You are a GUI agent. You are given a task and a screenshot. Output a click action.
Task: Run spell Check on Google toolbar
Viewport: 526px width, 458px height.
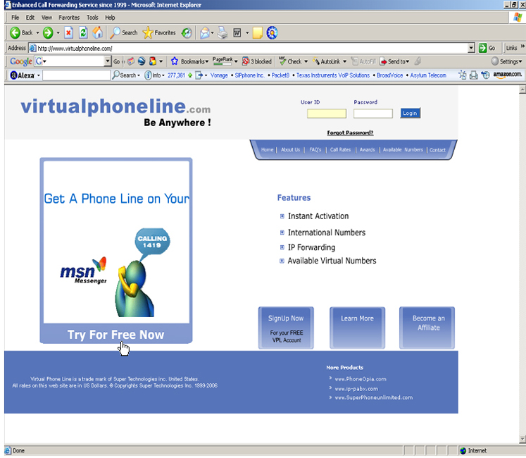click(x=291, y=61)
